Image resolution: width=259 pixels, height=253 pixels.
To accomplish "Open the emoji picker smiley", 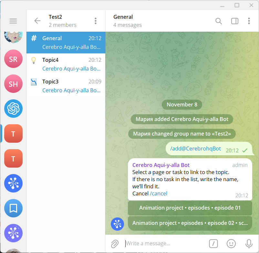I will pyautogui.click(x=231, y=244).
